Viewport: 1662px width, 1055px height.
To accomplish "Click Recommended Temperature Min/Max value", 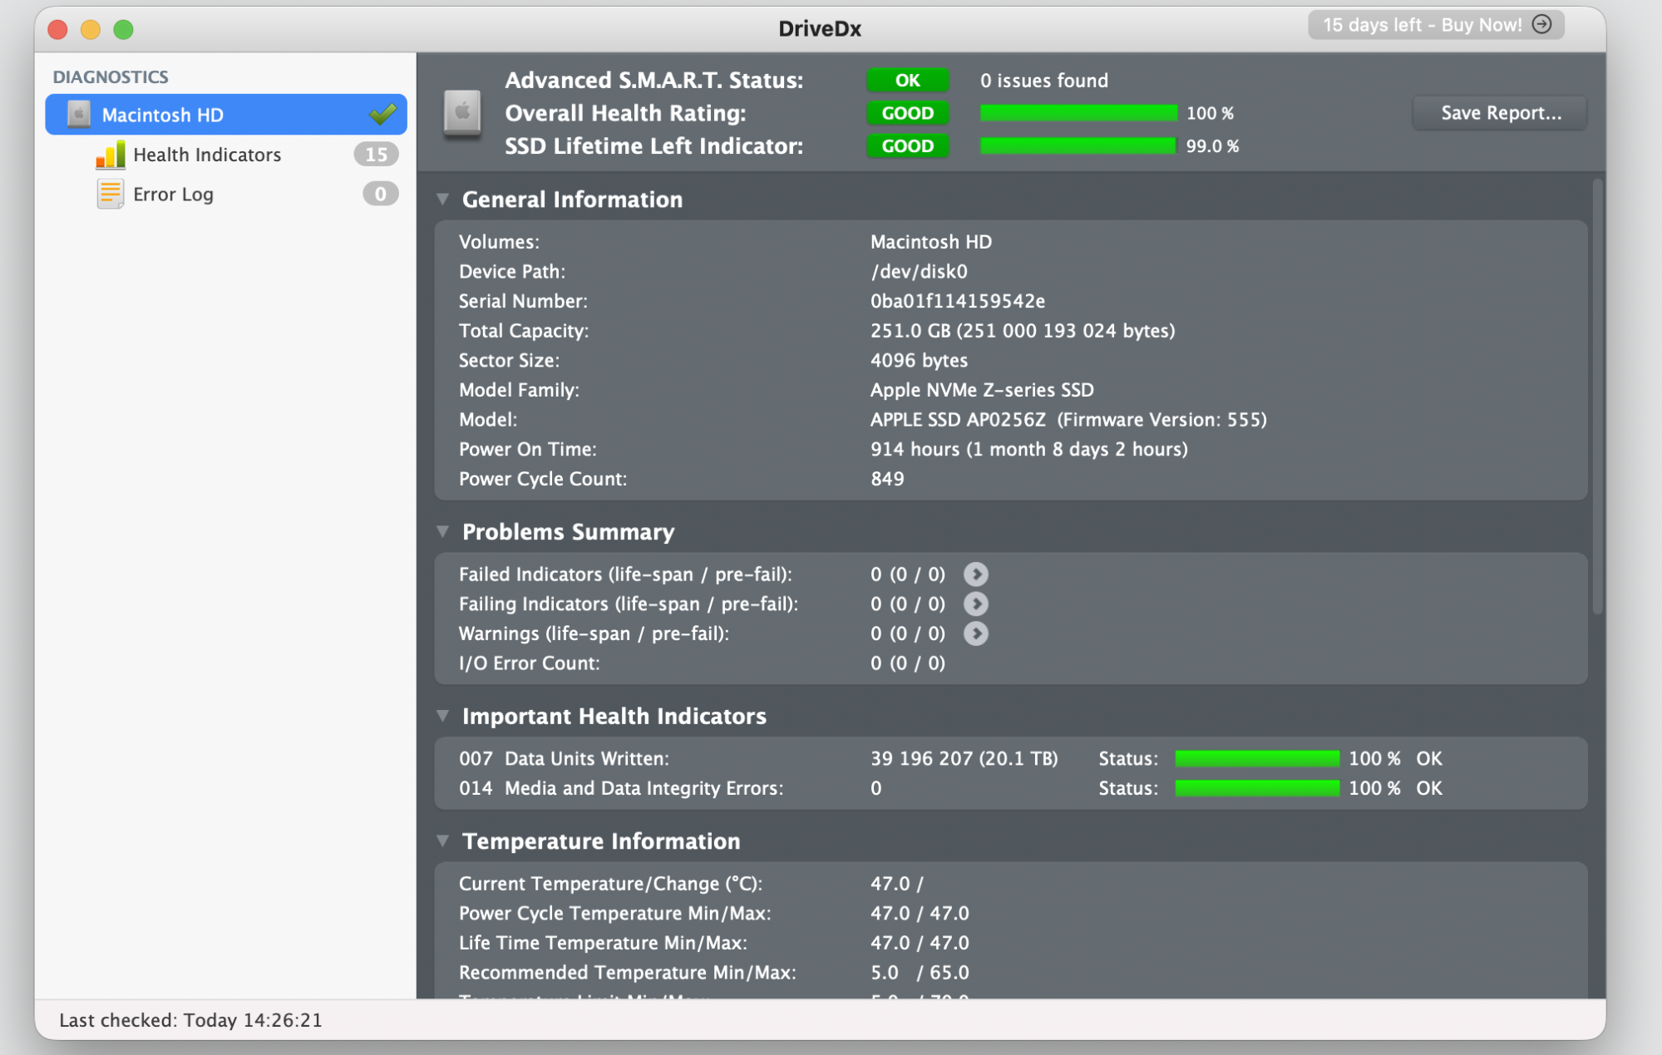I will click(x=920, y=973).
